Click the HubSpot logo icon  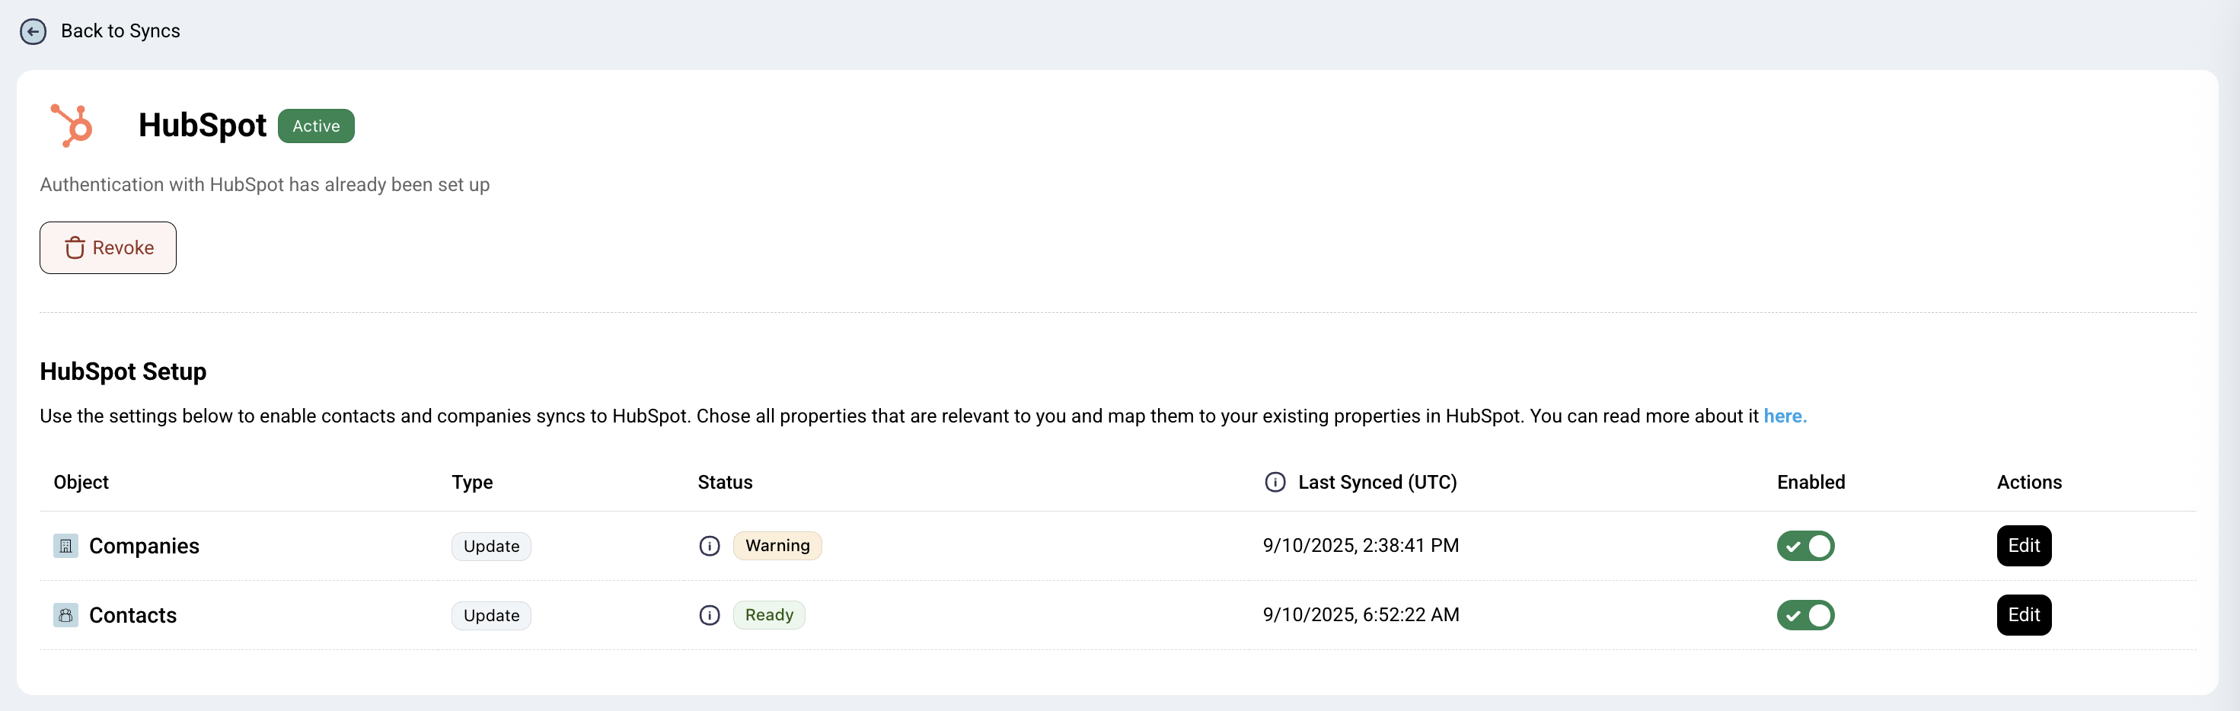tap(72, 125)
